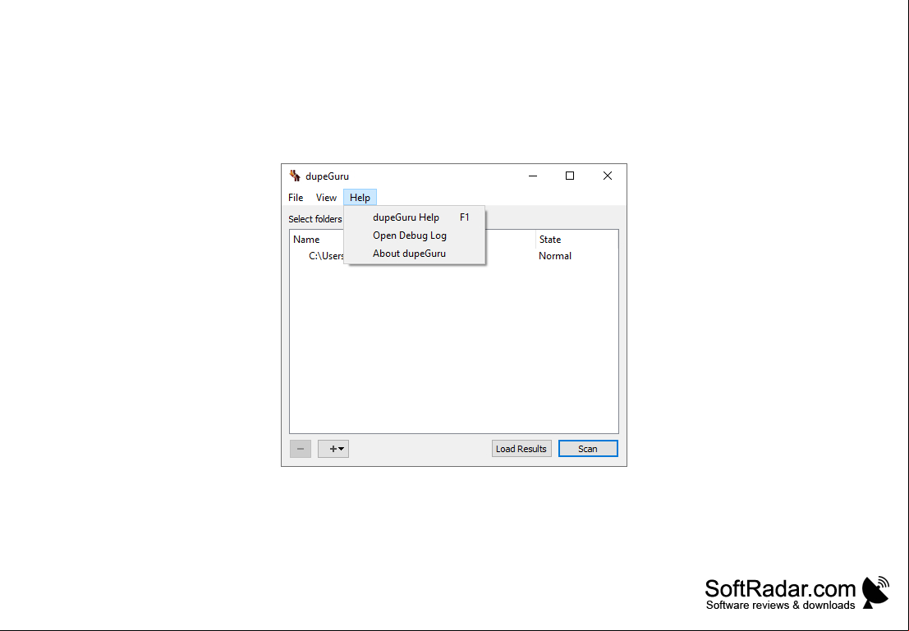This screenshot has height=631, width=909.
Task: Click the dupeGuru app icon in title bar
Action: pos(295,176)
